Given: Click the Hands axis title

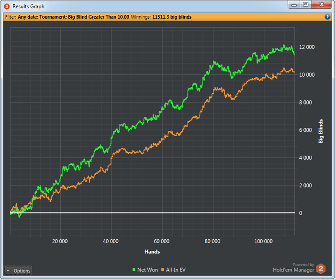Looking at the screenshot, I should tap(152, 252).
